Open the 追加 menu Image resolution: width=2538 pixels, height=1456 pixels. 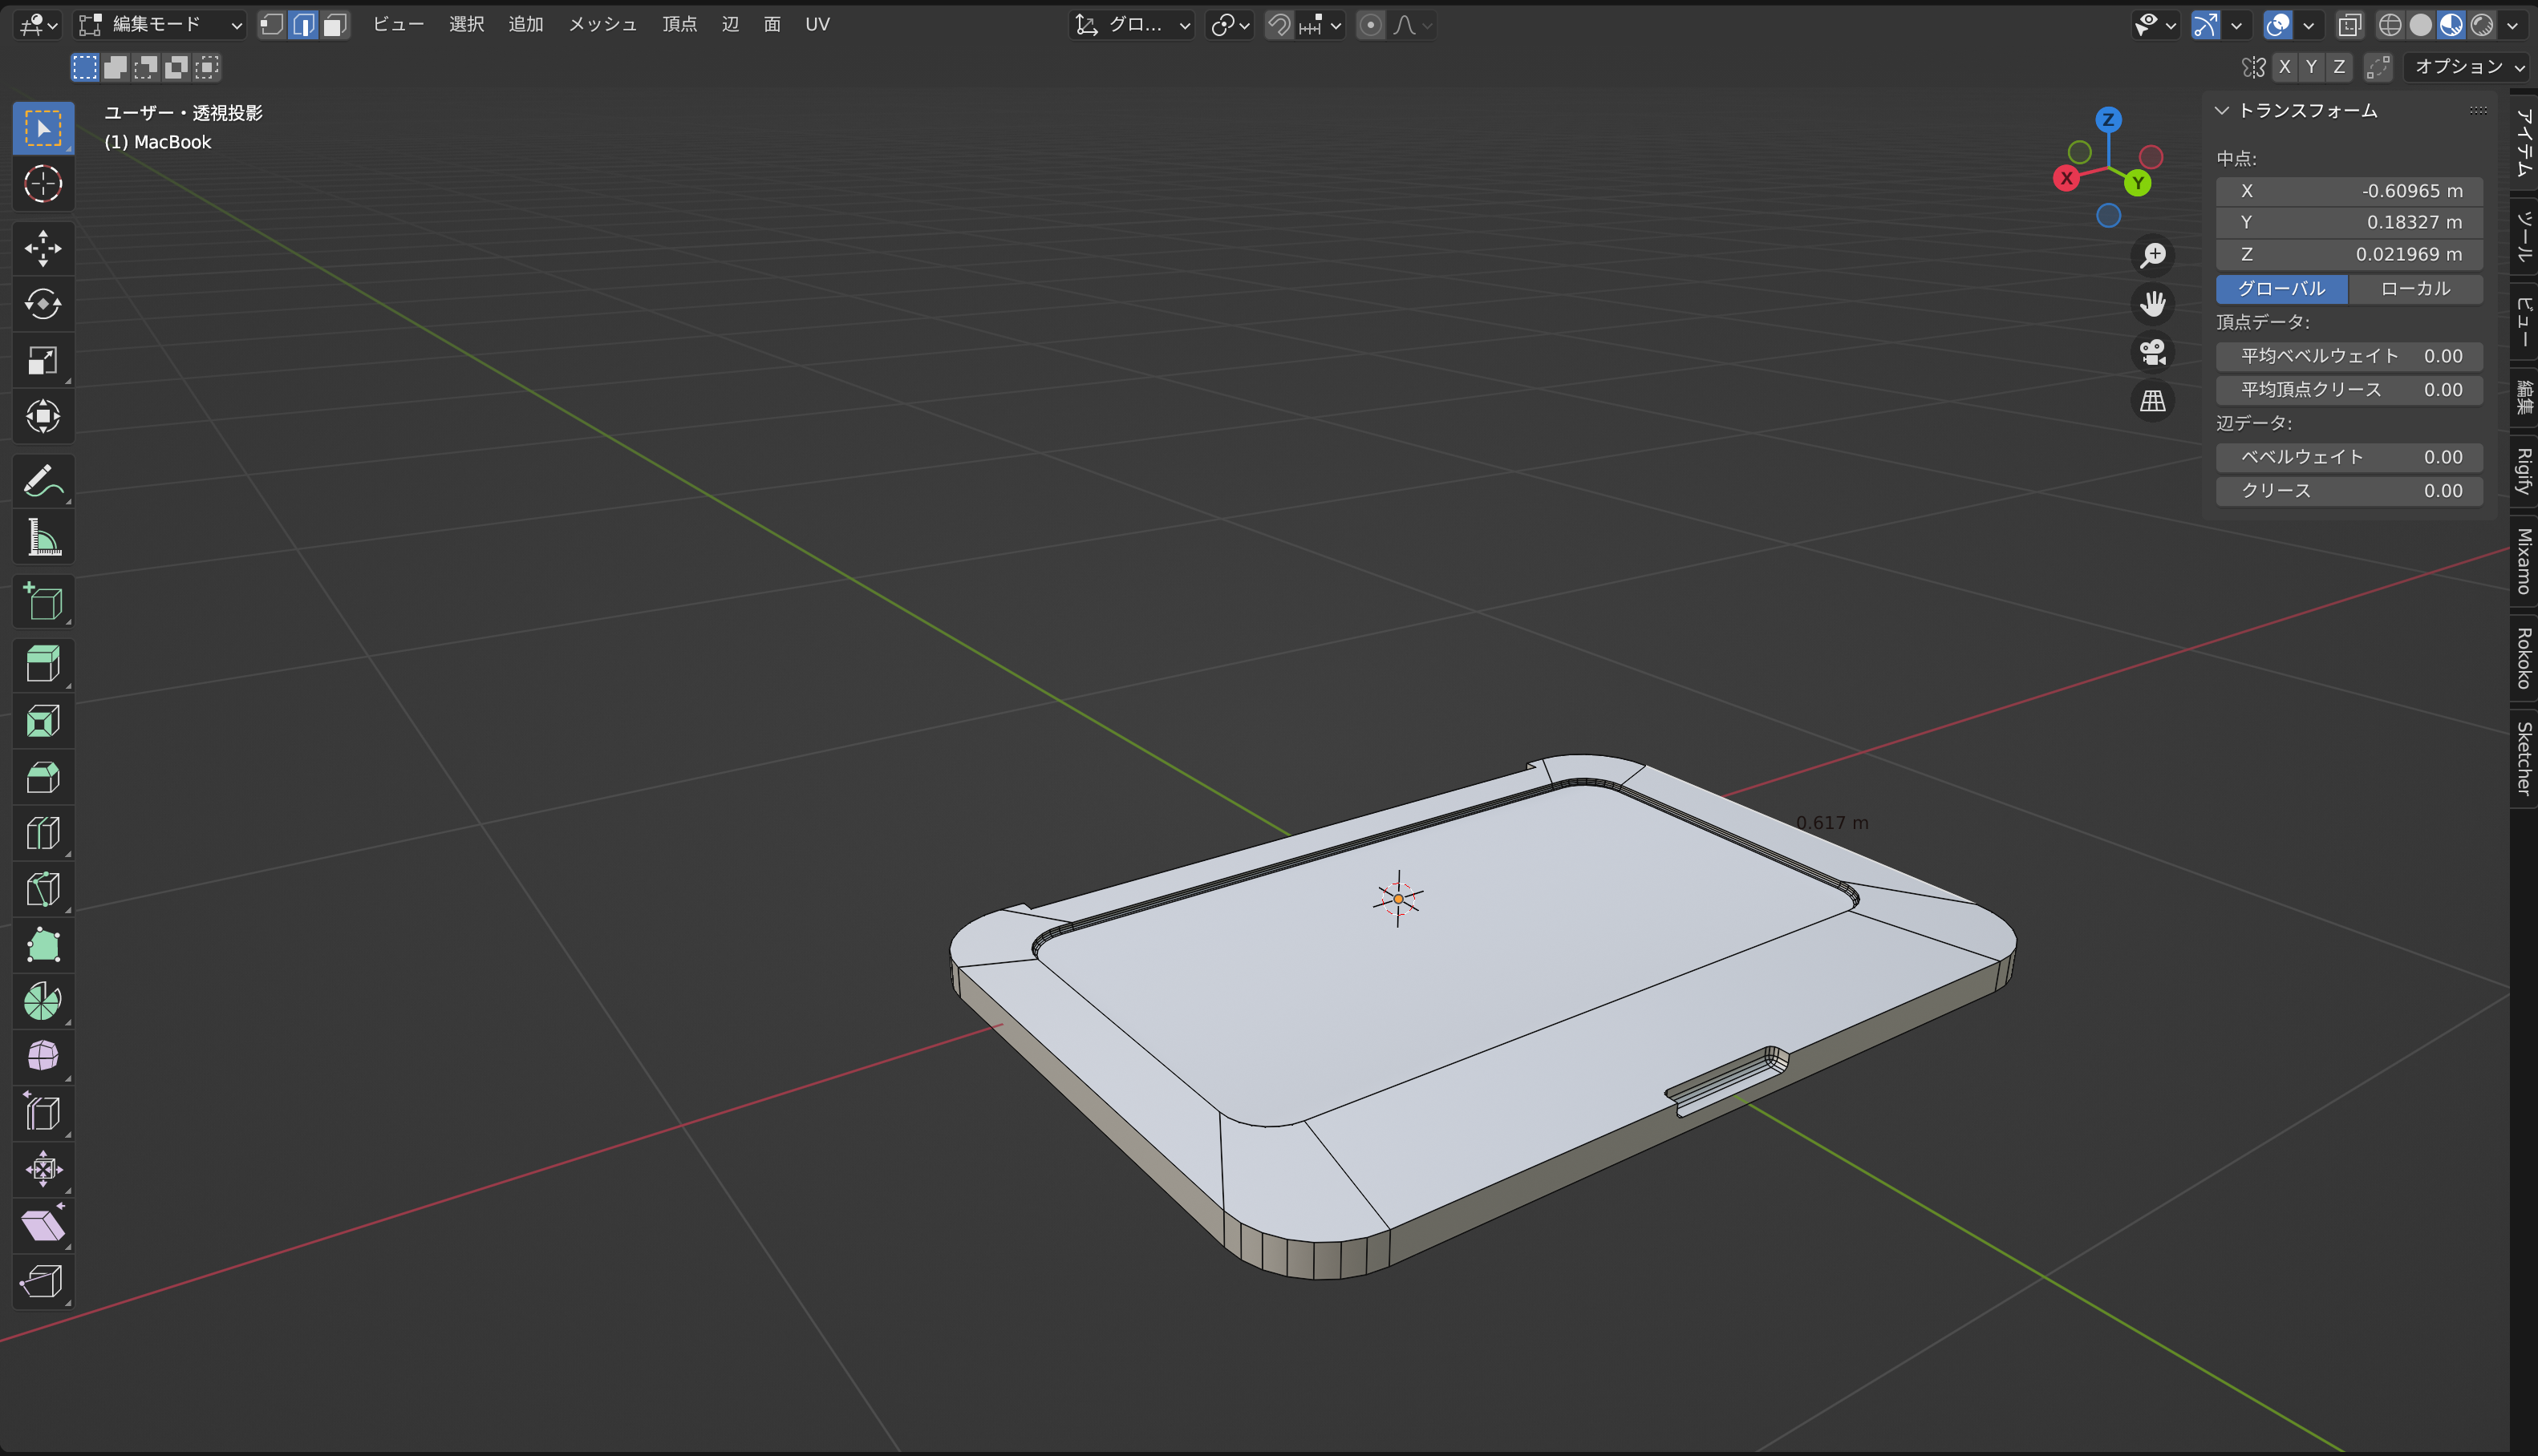(x=526, y=25)
